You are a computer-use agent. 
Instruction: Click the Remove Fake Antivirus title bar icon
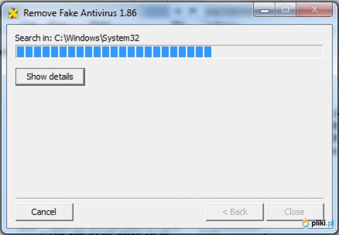coord(13,13)
